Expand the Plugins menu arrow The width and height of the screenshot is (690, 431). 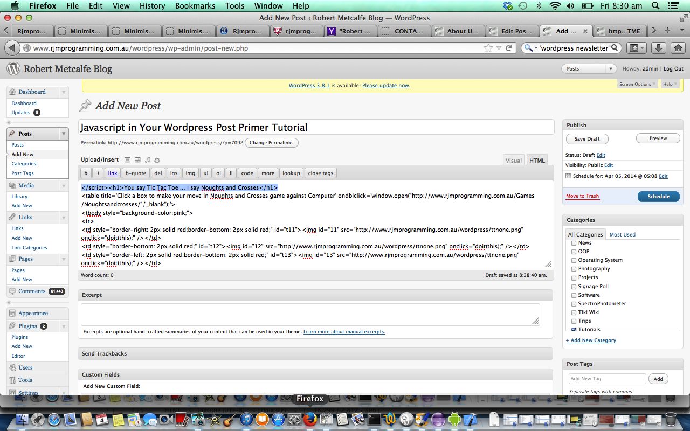(x=64, y=326)
